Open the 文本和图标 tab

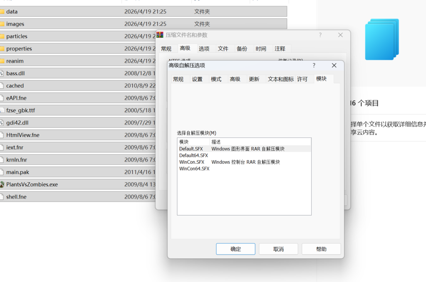pyautogui.click(x=280, y=79)
